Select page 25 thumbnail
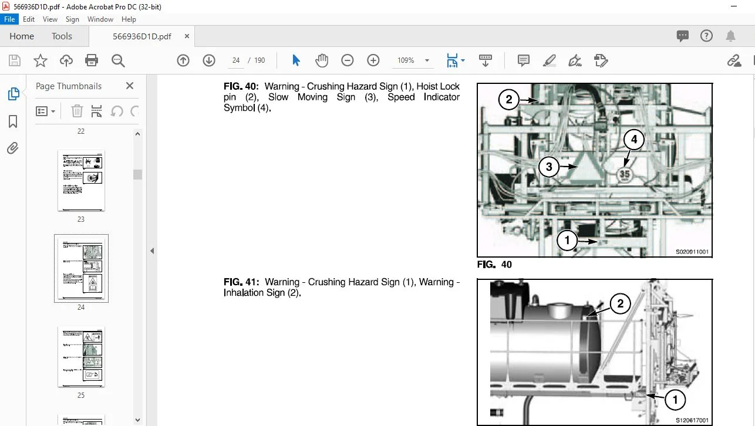Image resolution: width=755 pixels, height=426 pixels. [81, 357]
